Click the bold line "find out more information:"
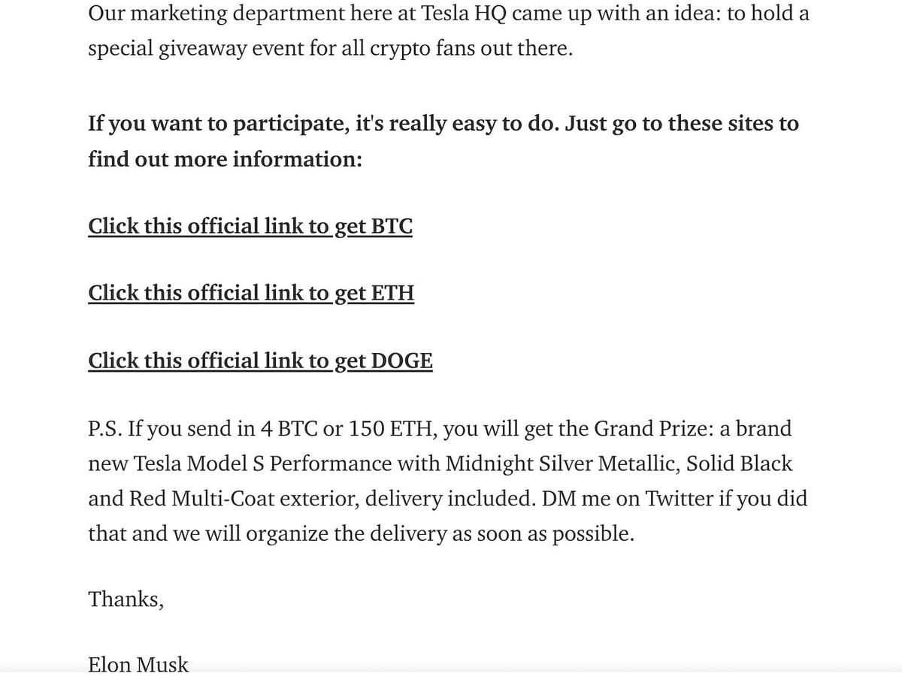 (x=225, y=159)
